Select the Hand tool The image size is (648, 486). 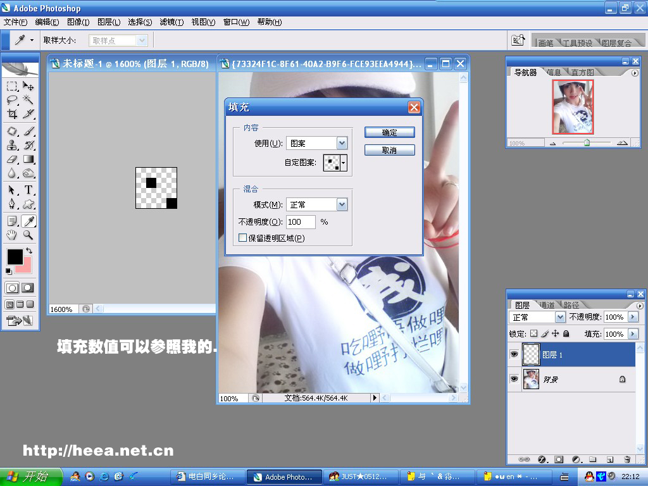(12, 235)
